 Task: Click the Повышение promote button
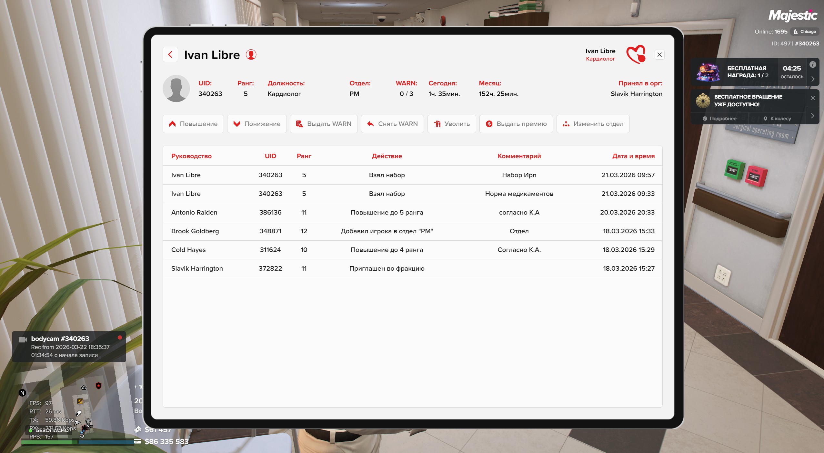coord(193,124)
